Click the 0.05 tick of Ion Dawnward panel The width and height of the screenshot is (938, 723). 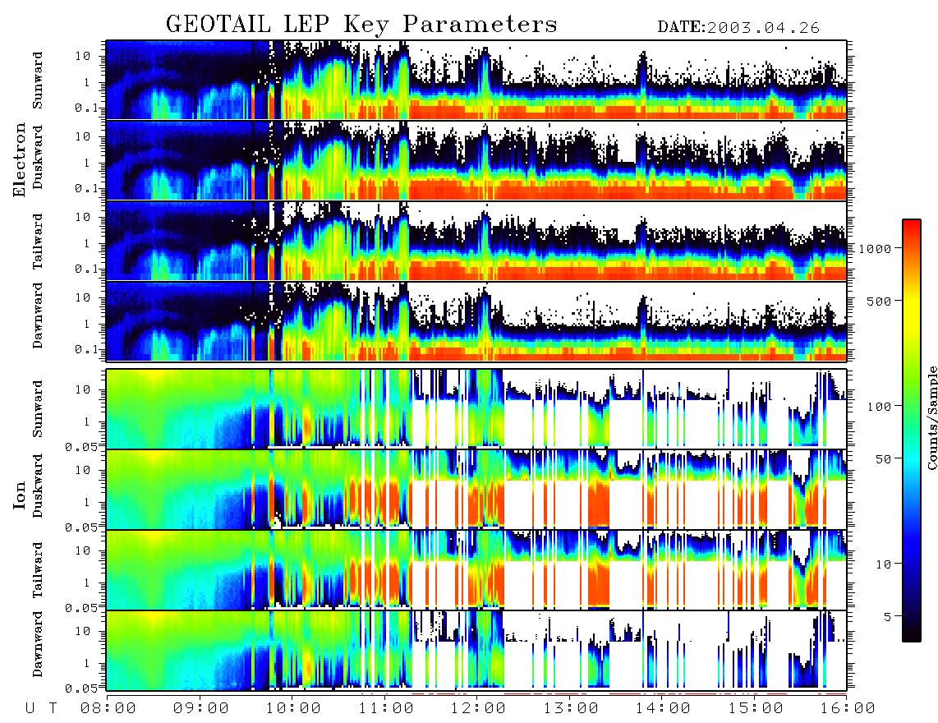coord(81,688)
